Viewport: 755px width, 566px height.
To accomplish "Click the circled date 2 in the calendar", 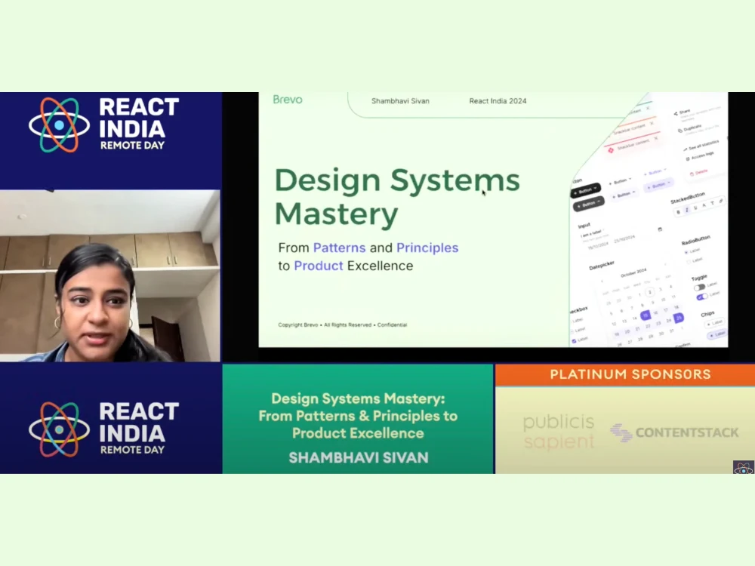I will click(x=649, y=292).
